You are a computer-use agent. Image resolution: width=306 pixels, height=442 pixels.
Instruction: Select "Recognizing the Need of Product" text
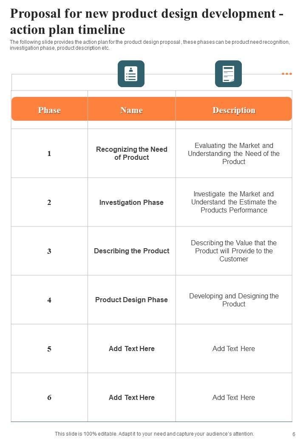pos(132,153)
